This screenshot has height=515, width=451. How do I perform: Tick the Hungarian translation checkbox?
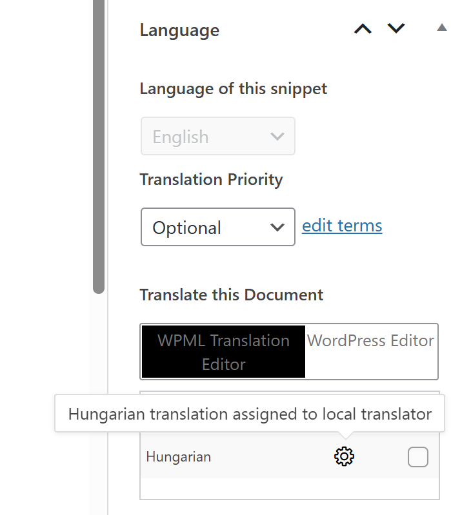click(418, 456)
